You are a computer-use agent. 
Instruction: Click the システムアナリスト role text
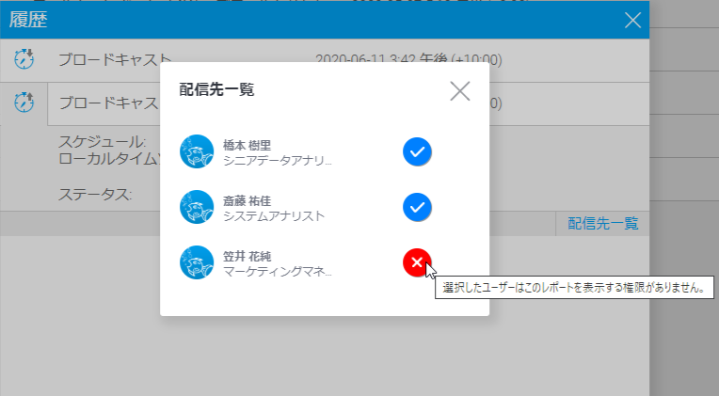coord(274,215)
